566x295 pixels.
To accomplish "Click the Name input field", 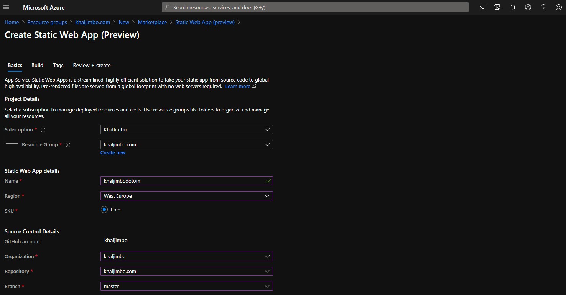I will coord(187,181).
